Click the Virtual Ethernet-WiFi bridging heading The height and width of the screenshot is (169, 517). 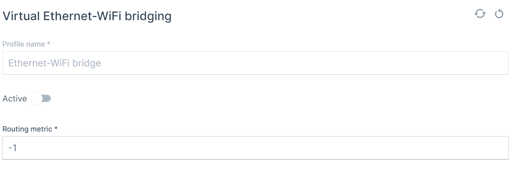tap(87, 17)
